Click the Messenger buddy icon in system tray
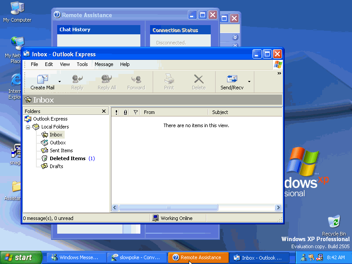 click(304, 257)
